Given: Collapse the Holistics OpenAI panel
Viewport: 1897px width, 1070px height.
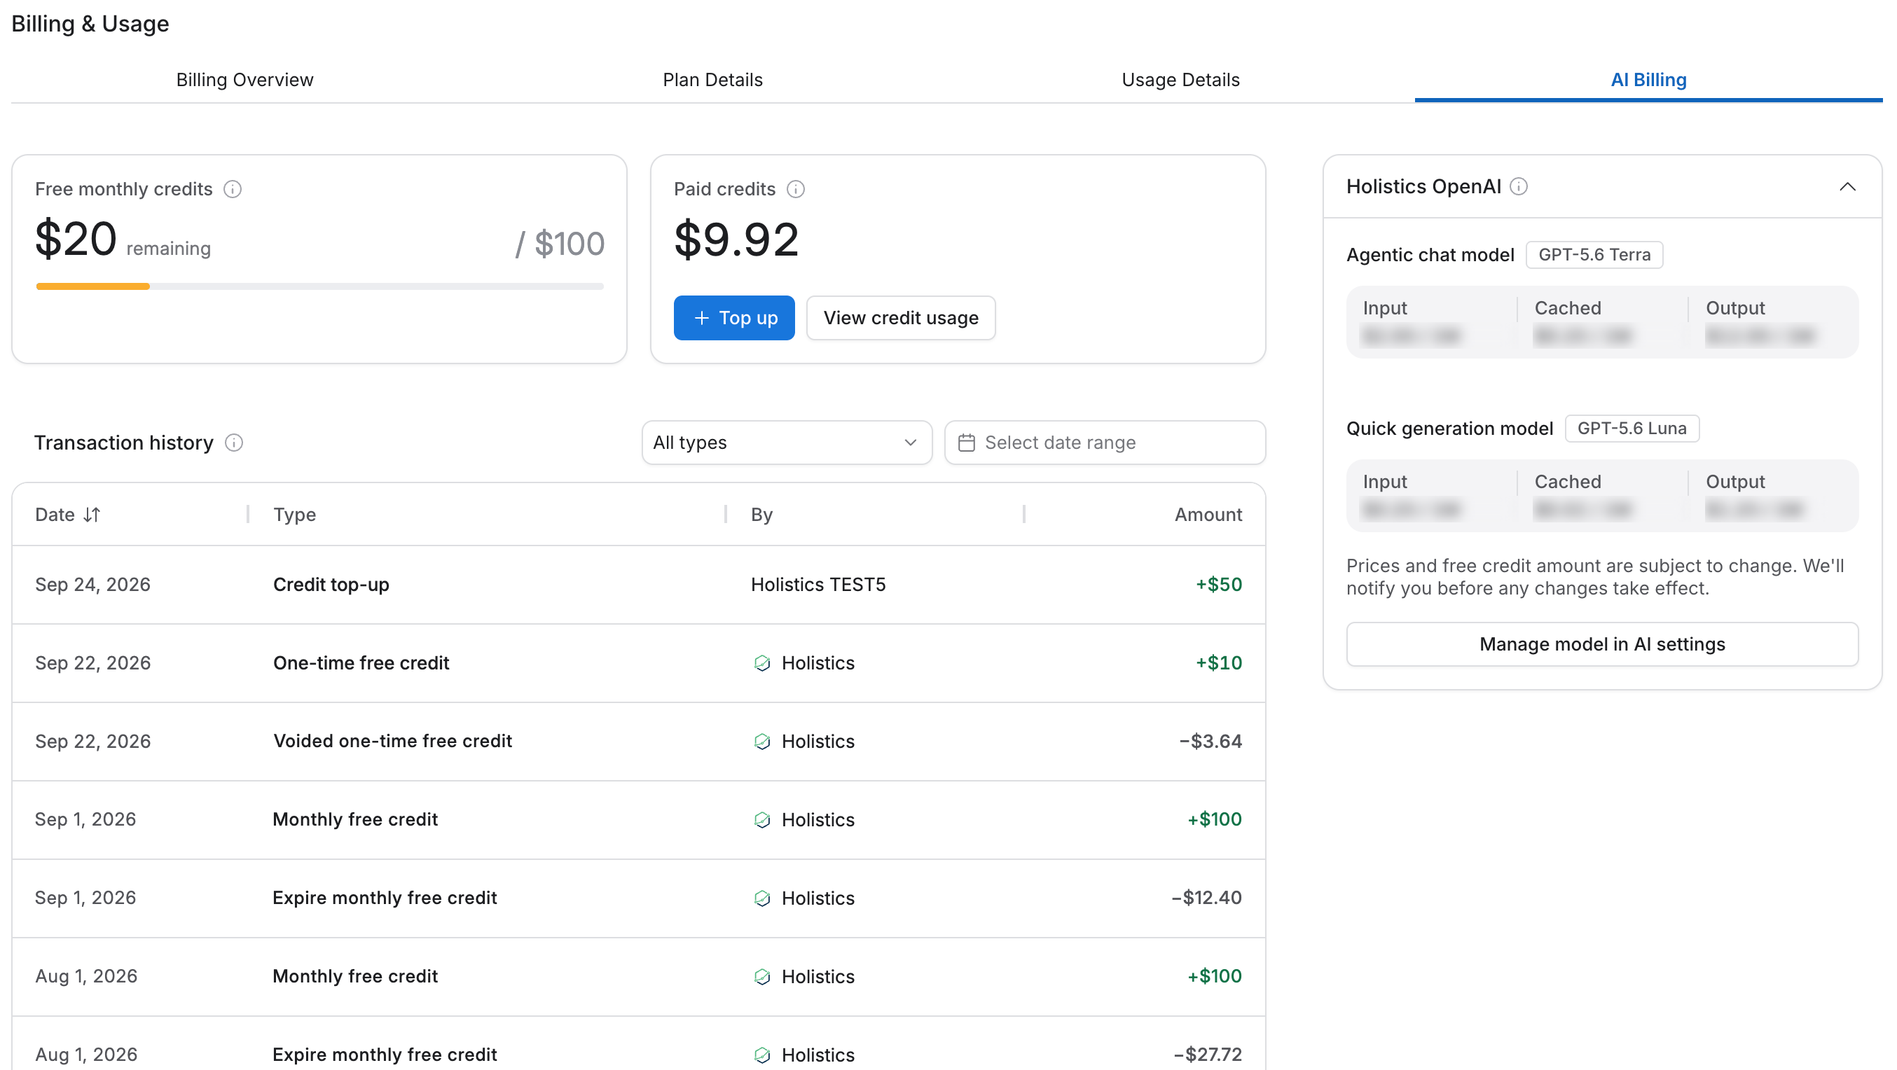Looking at the screenshot, I should click(1847, 186).
